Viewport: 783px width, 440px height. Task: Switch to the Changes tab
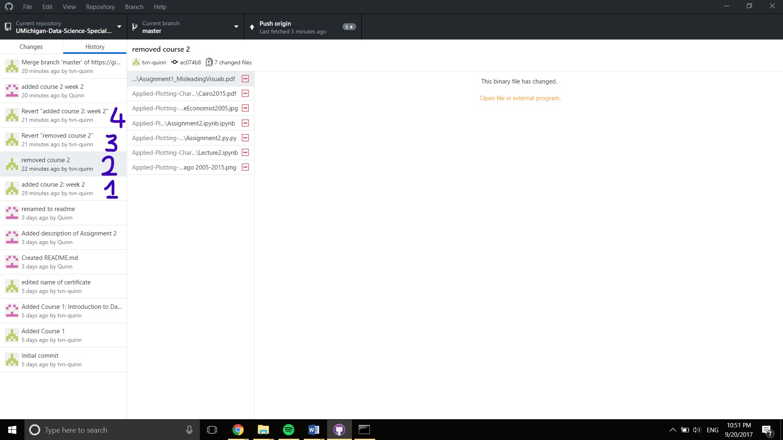[31, 46]
